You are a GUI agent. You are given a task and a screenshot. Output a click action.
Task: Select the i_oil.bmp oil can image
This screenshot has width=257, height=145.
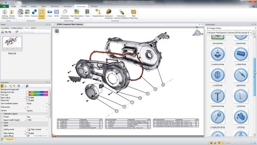(x=241, y=117)
